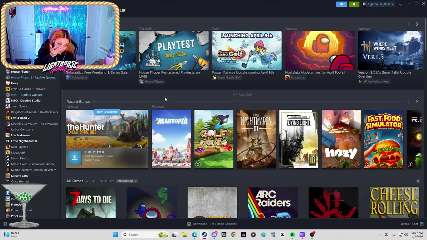The width and height of the screenshot is (427, 240).
Task: Open Microsoft Edge from taskbar
Action: [x=194, y=235]
